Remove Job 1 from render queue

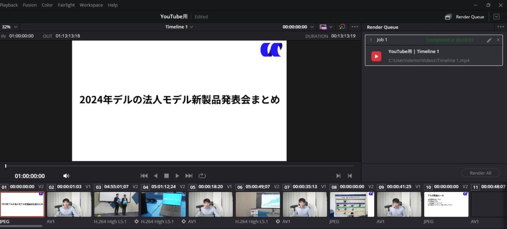(498, 40)
